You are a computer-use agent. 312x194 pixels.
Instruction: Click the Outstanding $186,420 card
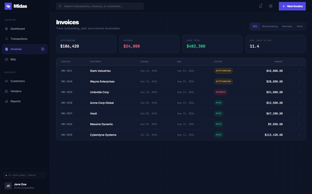coord(86,44)
